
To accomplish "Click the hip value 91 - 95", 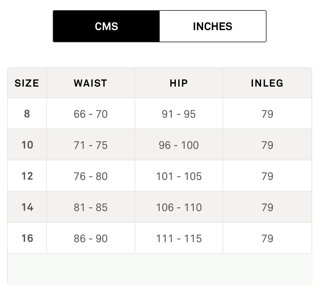I will [179, 114].
